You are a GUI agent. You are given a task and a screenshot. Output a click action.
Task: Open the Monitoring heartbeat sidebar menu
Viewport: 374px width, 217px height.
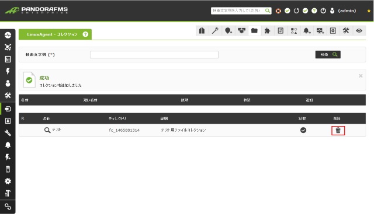(8, 35)
